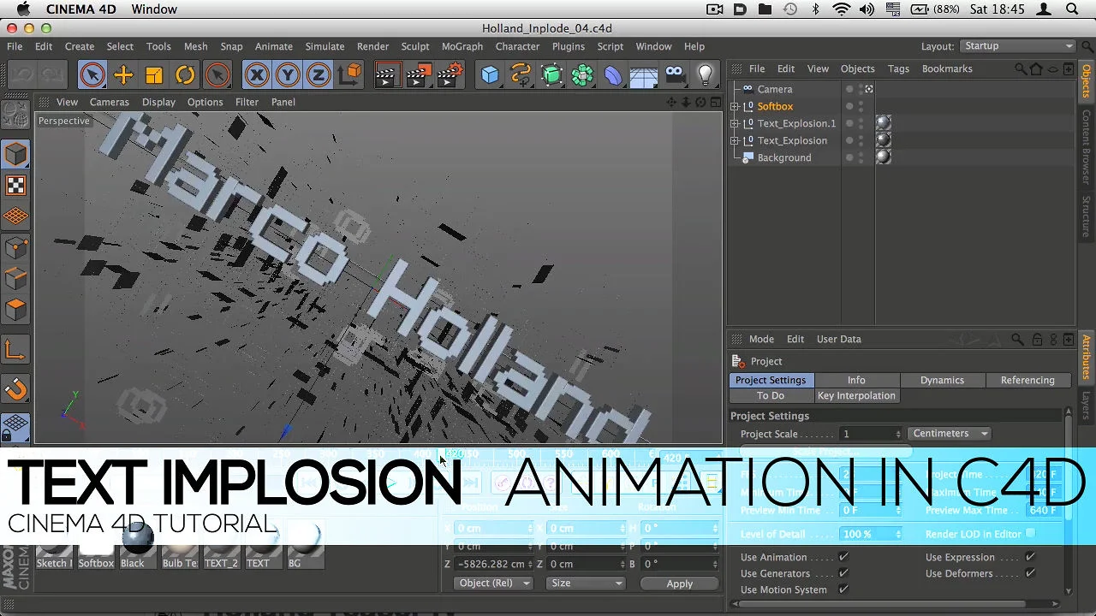Open the Sculpt menu
The width and height of the screenshot is (1096, 616).
click(415, 46)
